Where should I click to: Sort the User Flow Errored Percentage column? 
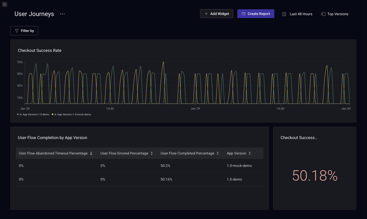click(x=152, y=153)
